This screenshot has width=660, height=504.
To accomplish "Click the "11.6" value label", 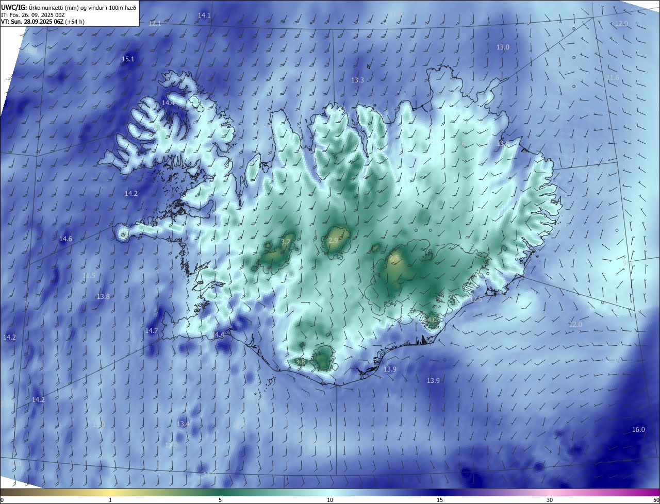I will coord(613,78).
